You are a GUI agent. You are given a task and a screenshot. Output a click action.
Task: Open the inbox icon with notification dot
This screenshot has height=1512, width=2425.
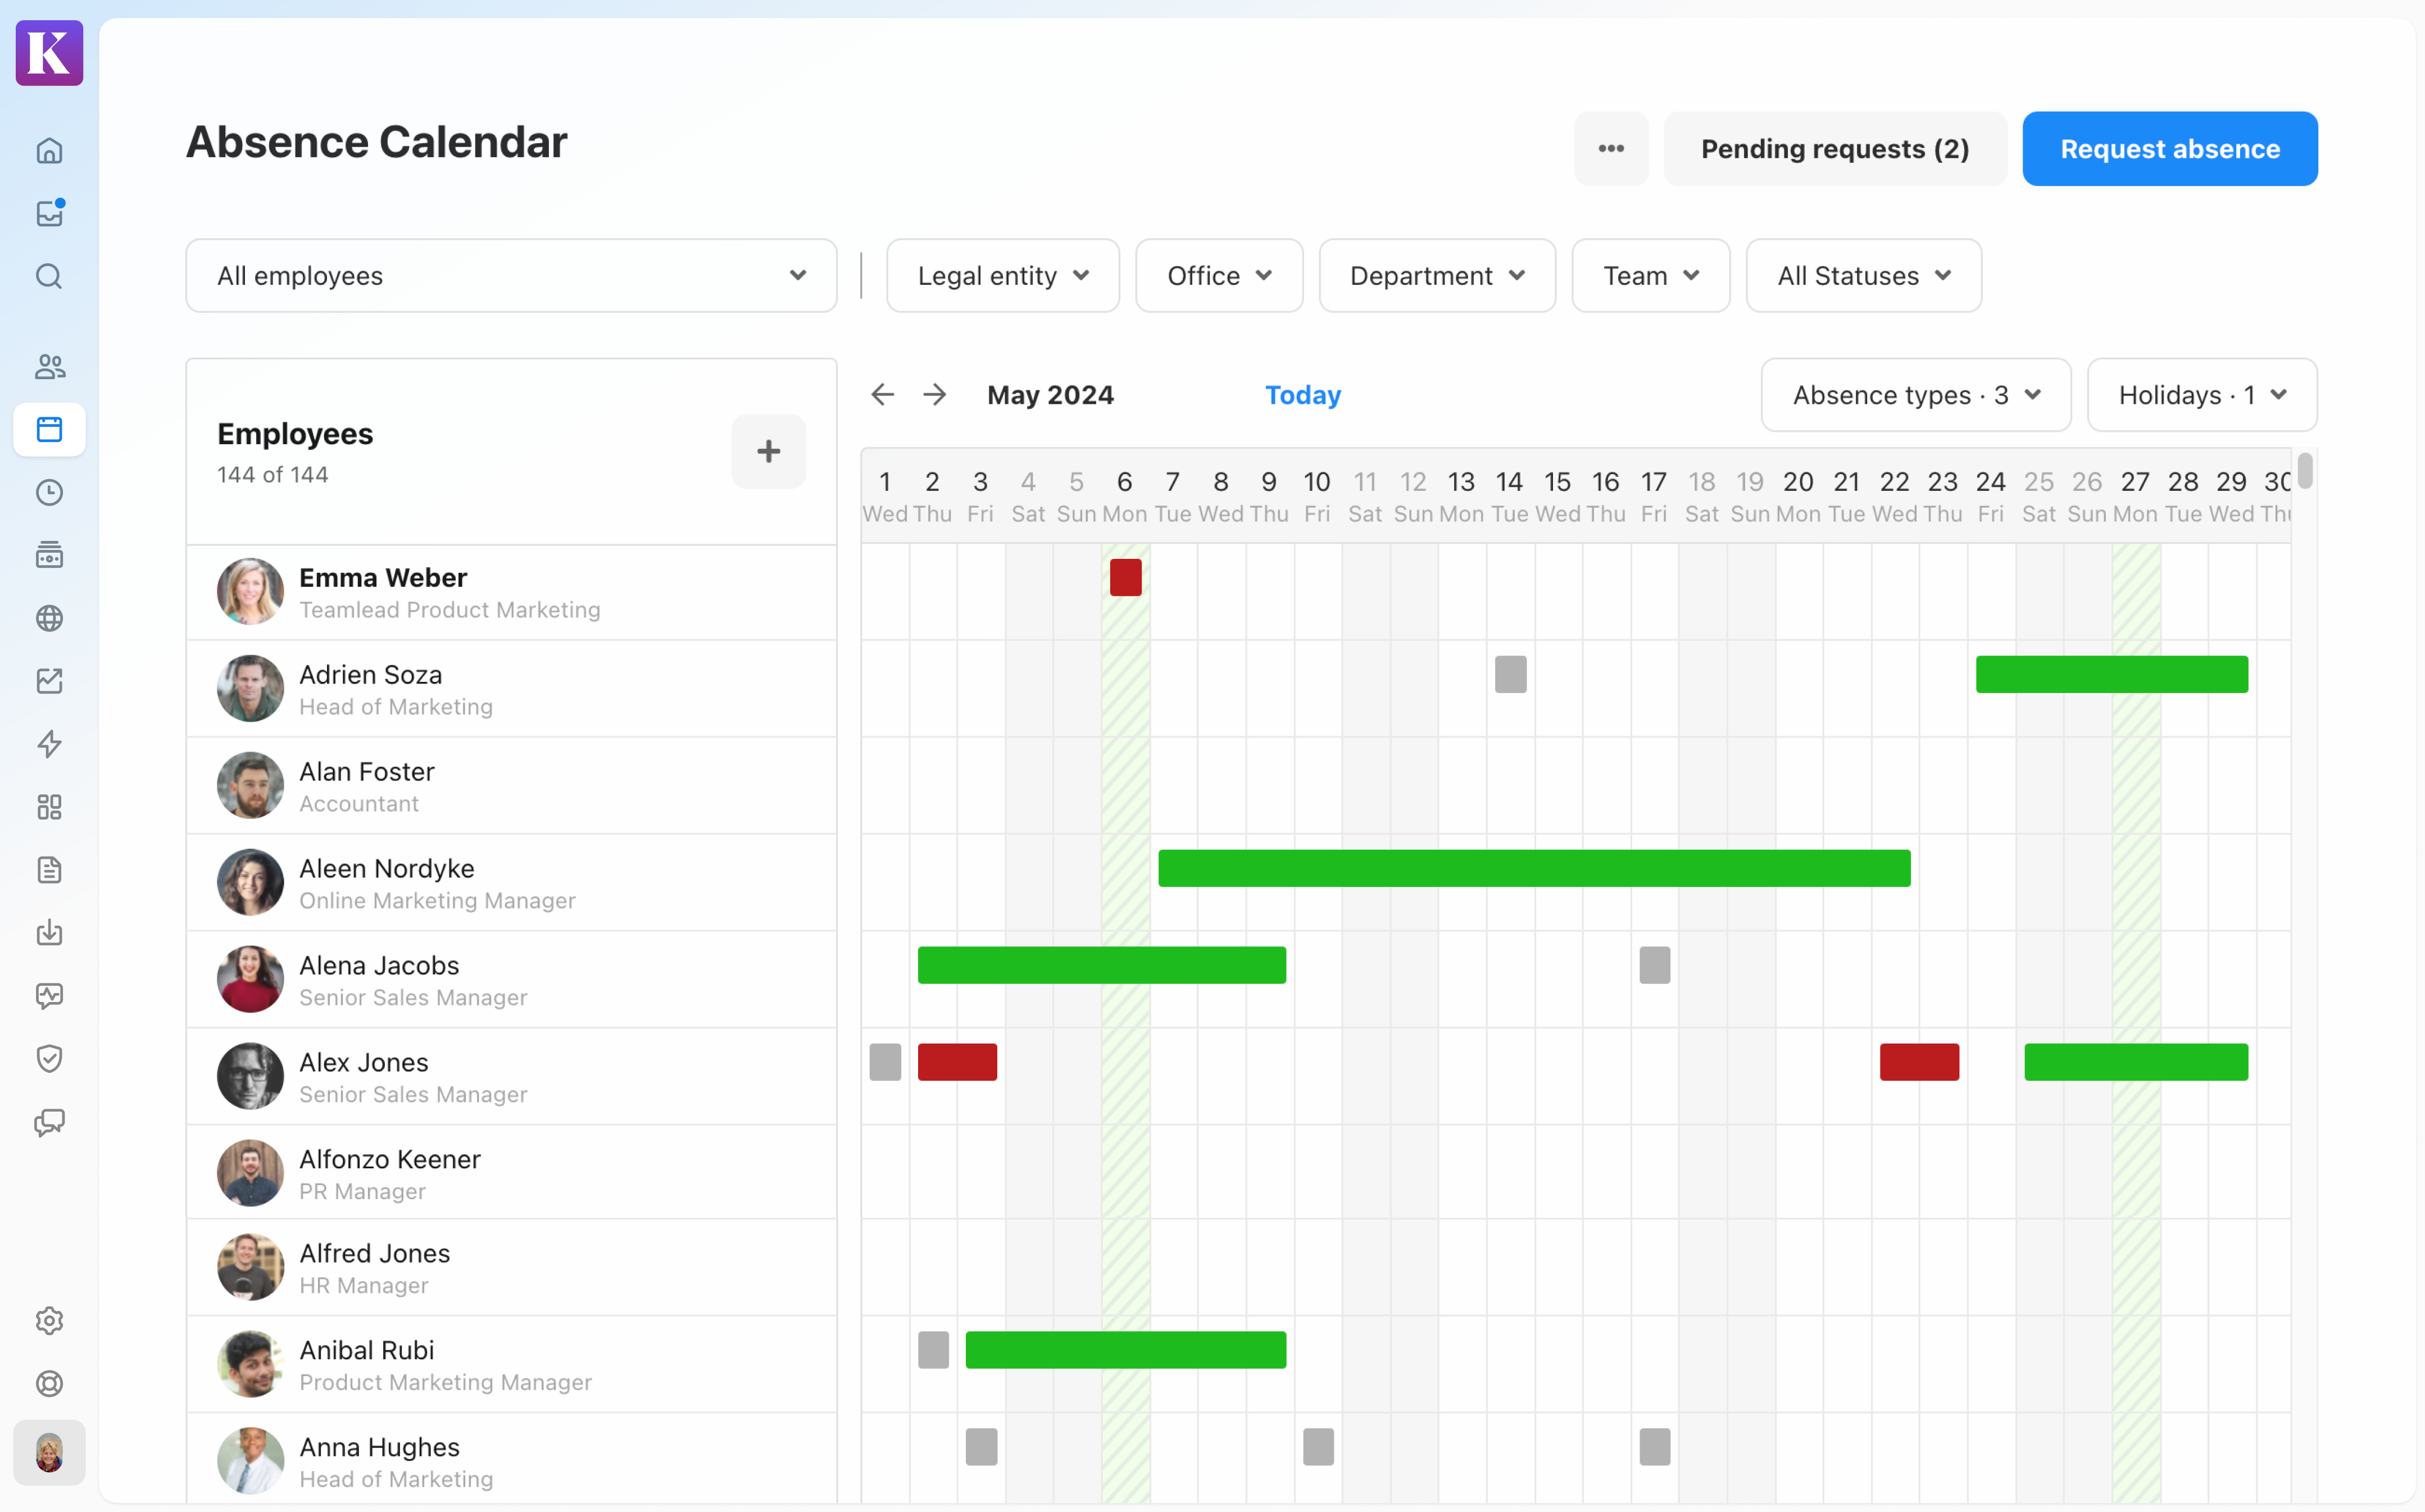[x=49, y=213]
